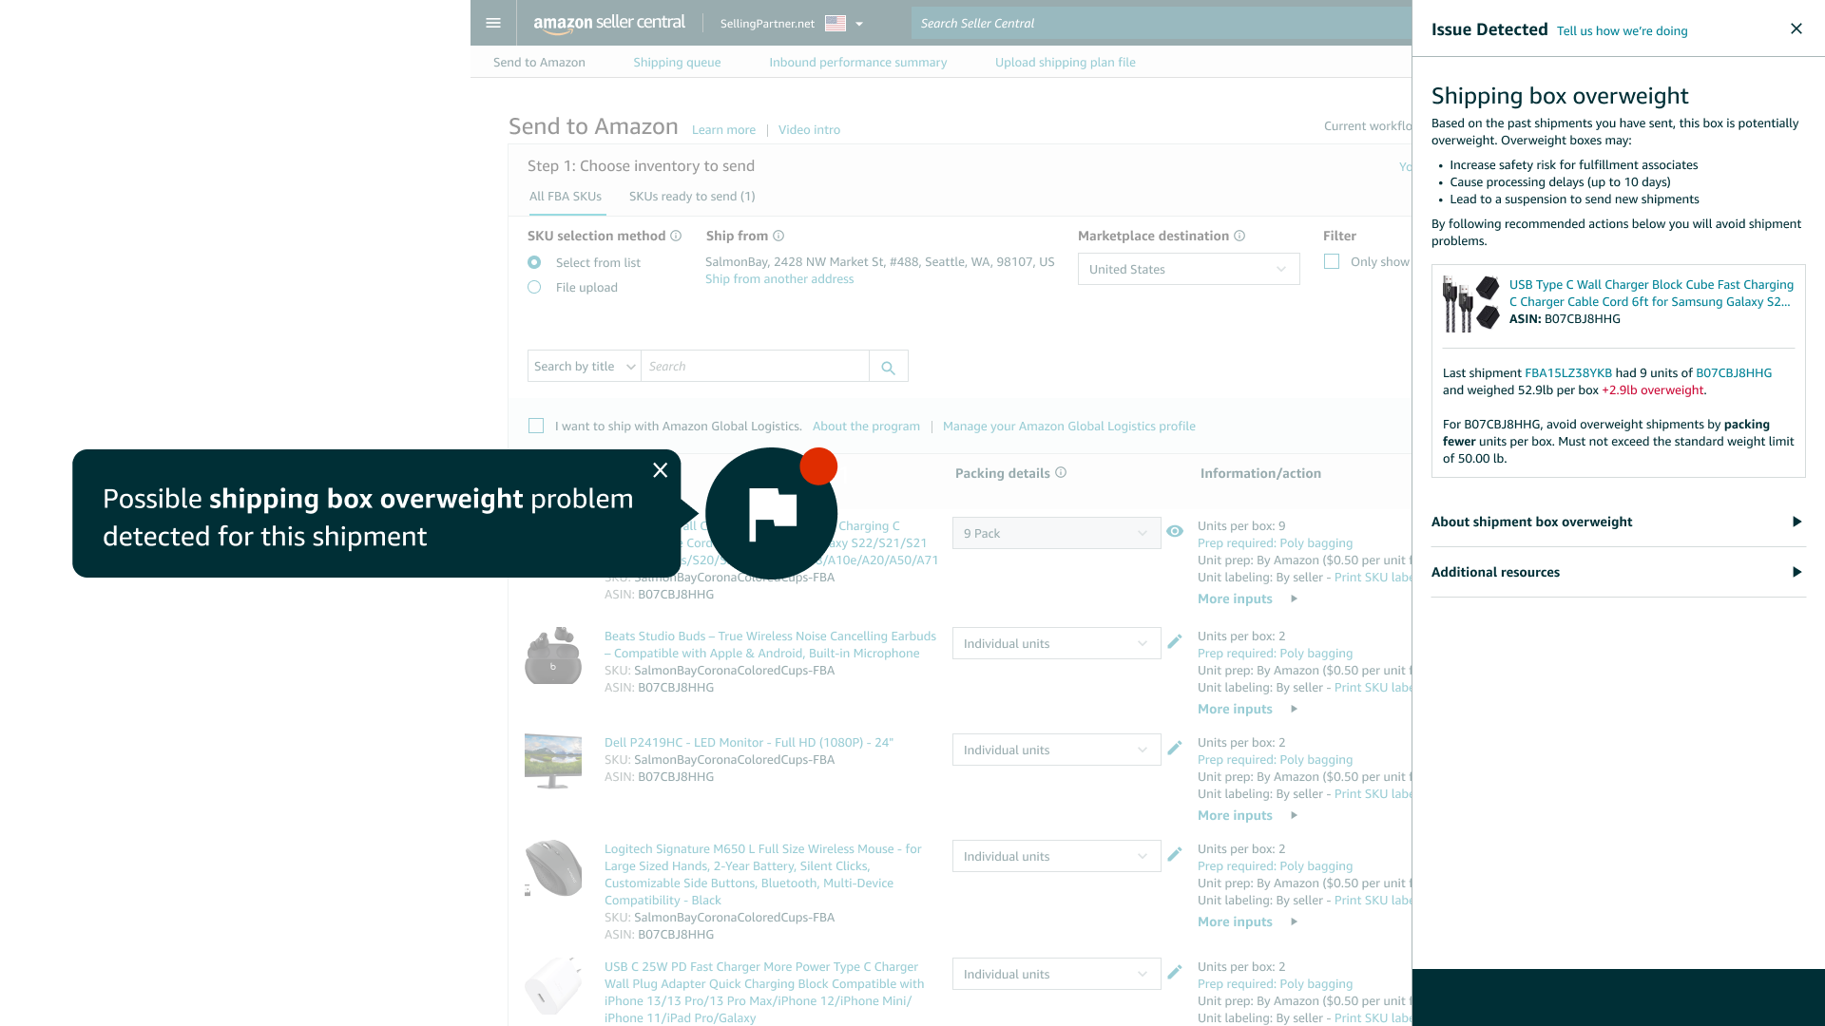Open the 9 Pack packing dropdown
1825x1026 pixels.
click(x=1056, y=533)
